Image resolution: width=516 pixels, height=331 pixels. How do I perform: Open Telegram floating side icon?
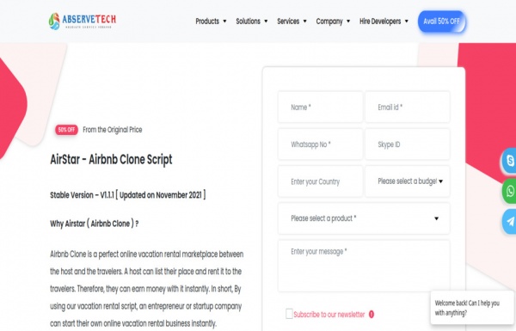(509, 222)
